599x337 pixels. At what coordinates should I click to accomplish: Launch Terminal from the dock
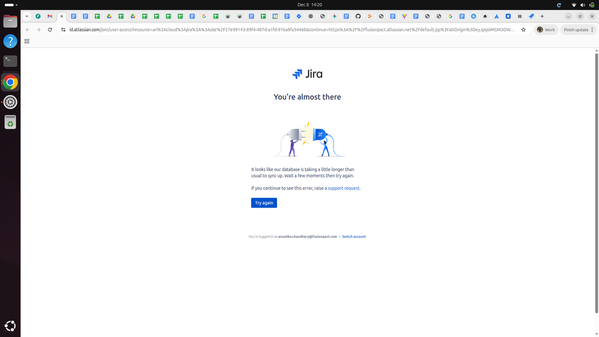pyautogui.click(x=10, y=61)
